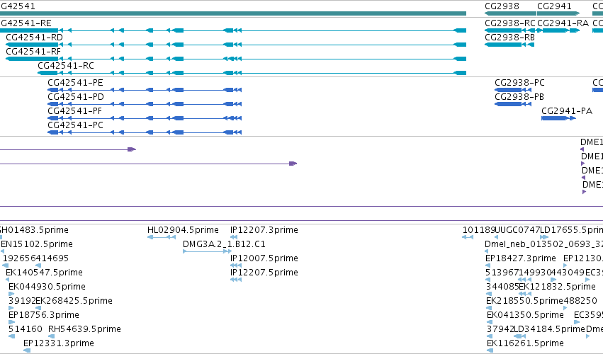Select the 149930 feature label
The height and width of the screenshot is (354, 603).
pos(535,273)
